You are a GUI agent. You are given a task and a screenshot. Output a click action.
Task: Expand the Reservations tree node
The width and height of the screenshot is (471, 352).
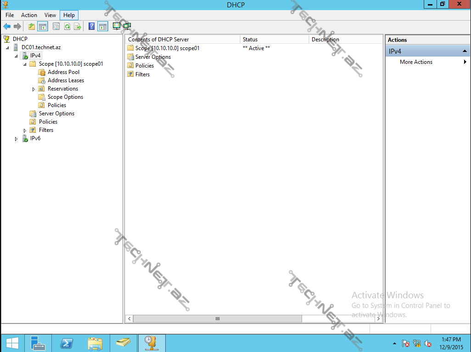point(34,89)
